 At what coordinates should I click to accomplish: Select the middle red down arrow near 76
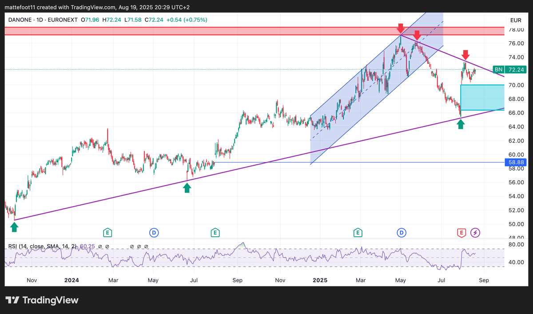pyautogui.click(x=417, y=36)
